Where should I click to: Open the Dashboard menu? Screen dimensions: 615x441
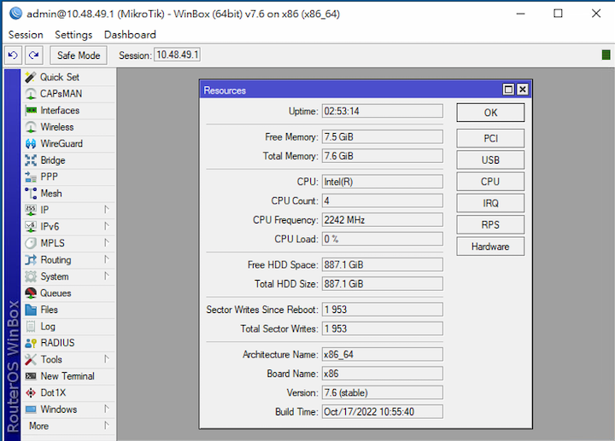(x=130, y=35)
